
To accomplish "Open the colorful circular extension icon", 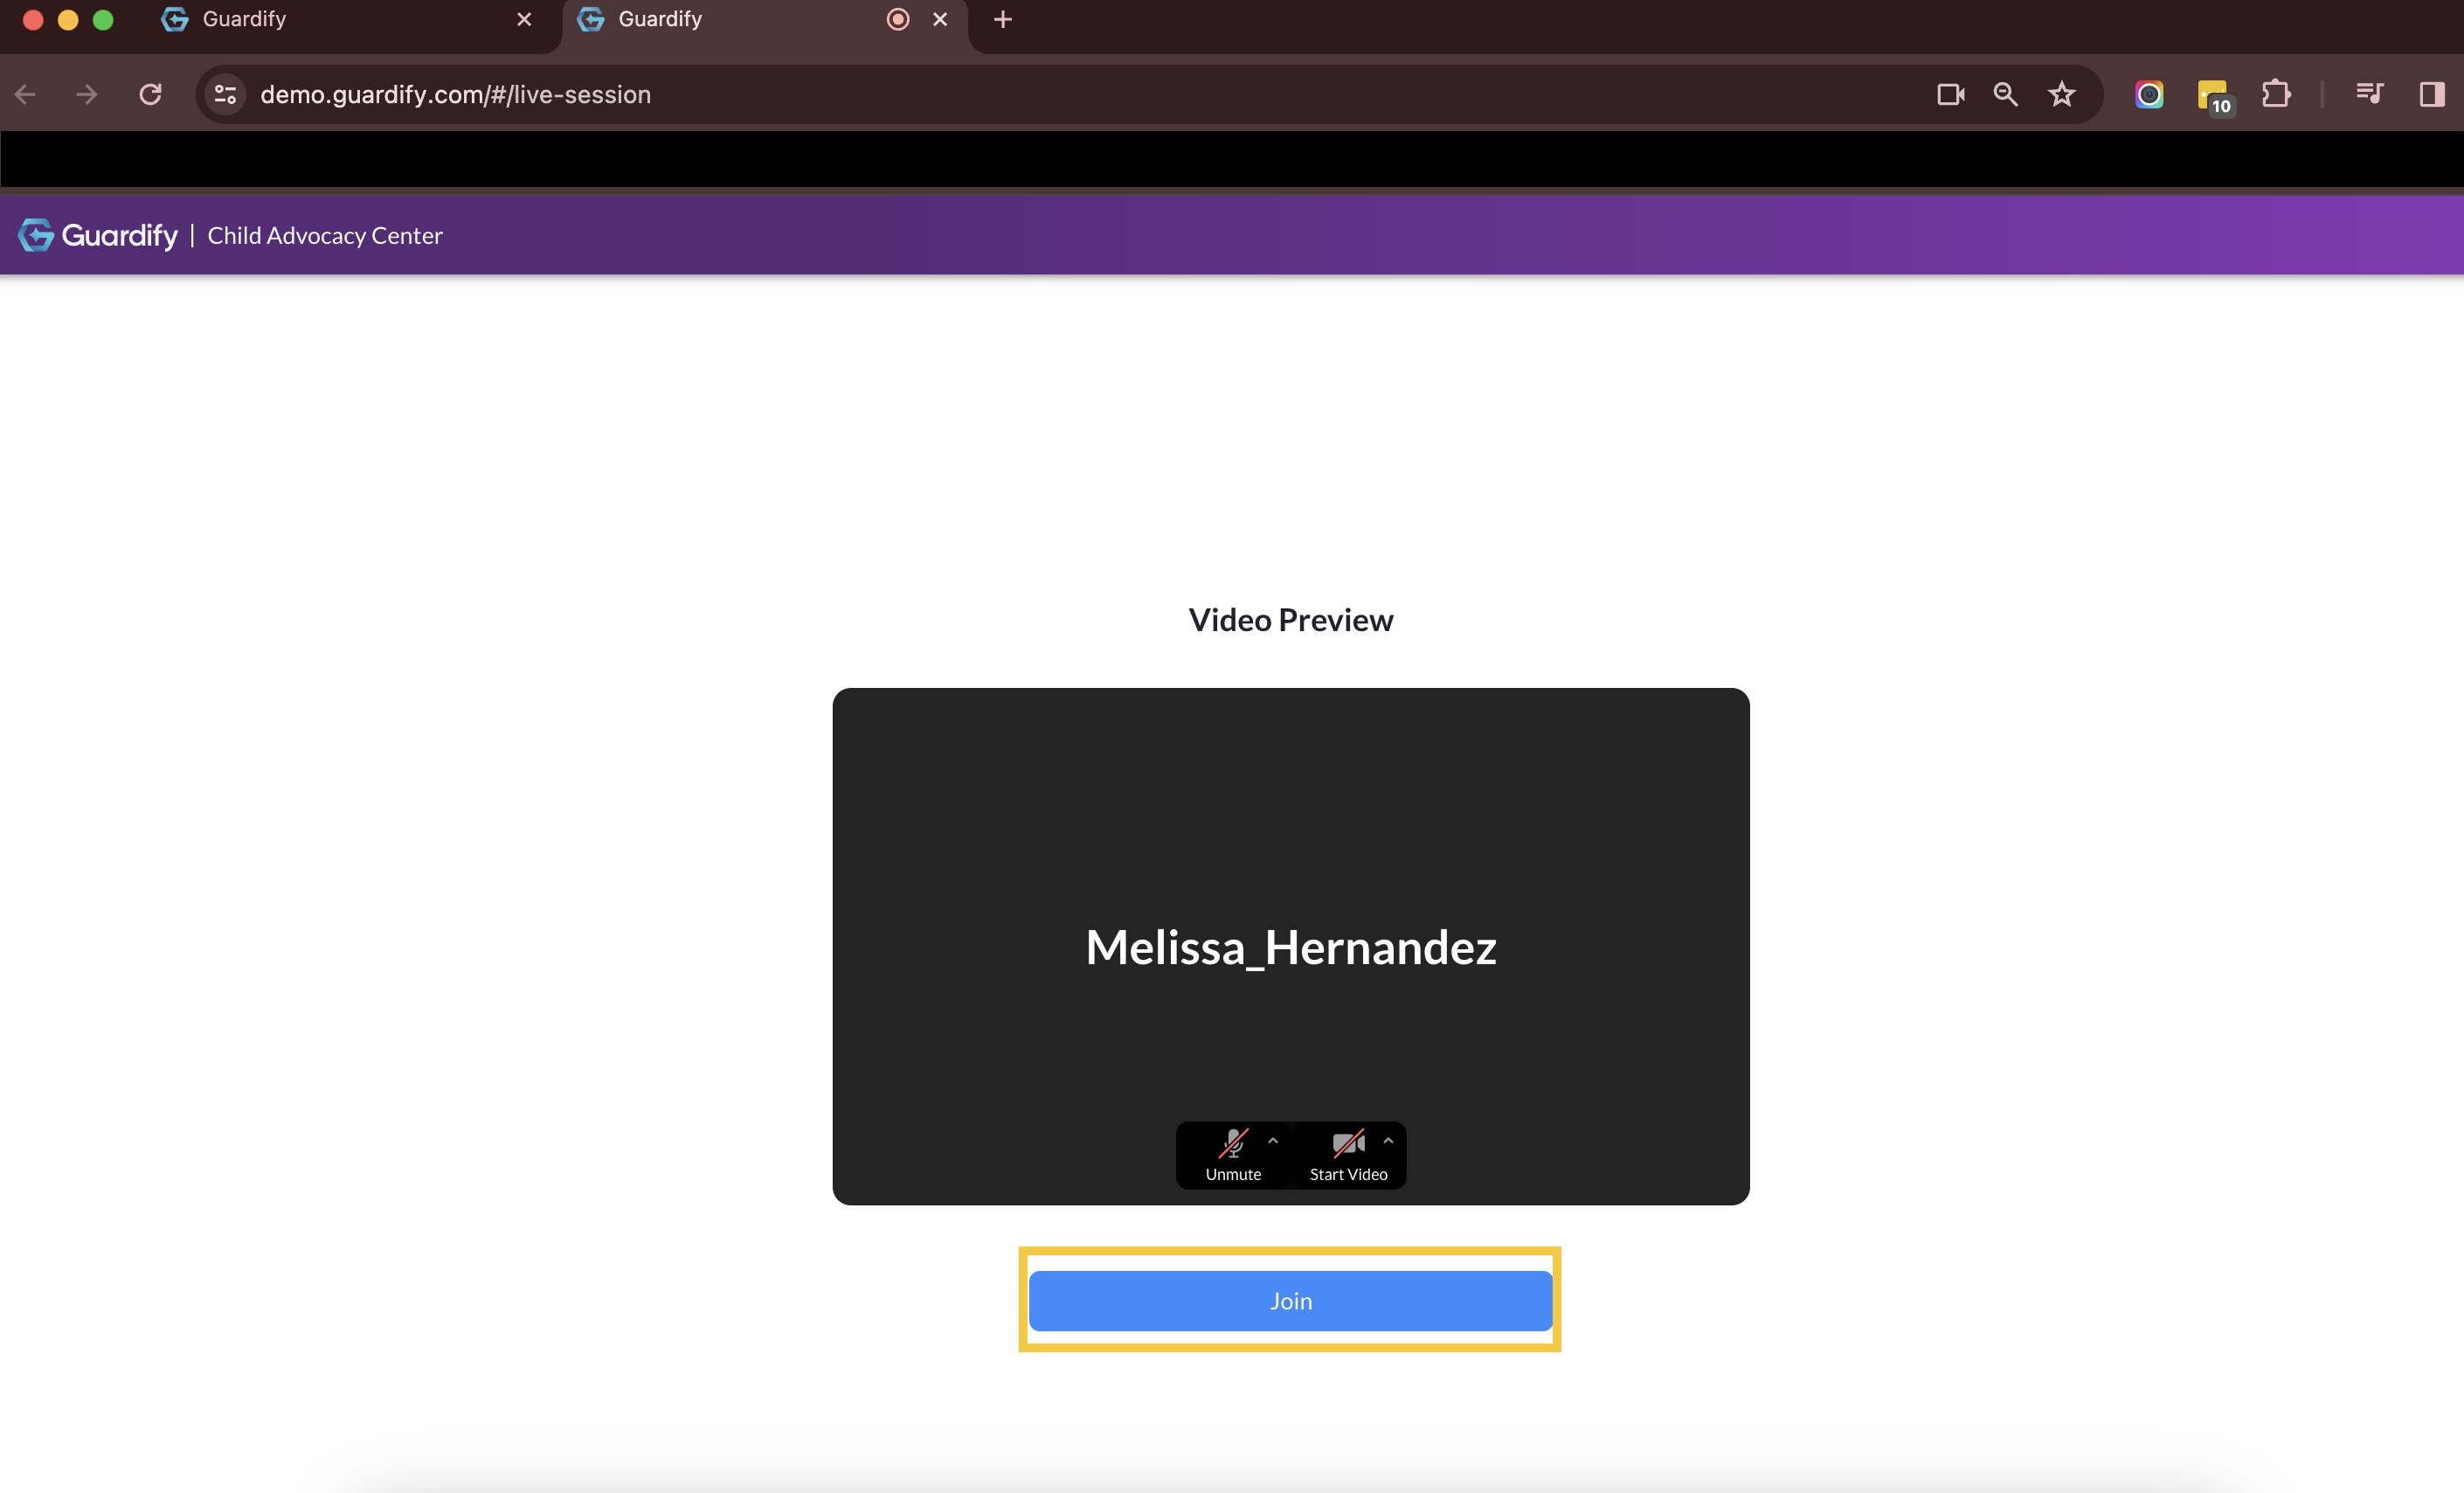I will (x=2149, y=94).
